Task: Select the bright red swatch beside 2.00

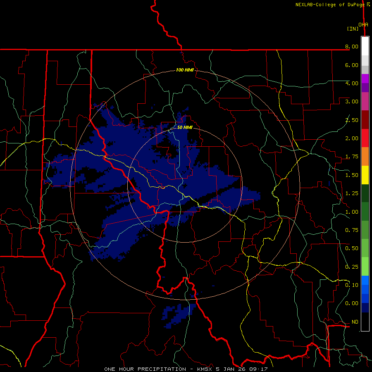Action: 365,138
